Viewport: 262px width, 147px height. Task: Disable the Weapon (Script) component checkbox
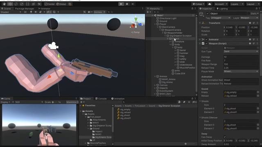pos(206,43)
